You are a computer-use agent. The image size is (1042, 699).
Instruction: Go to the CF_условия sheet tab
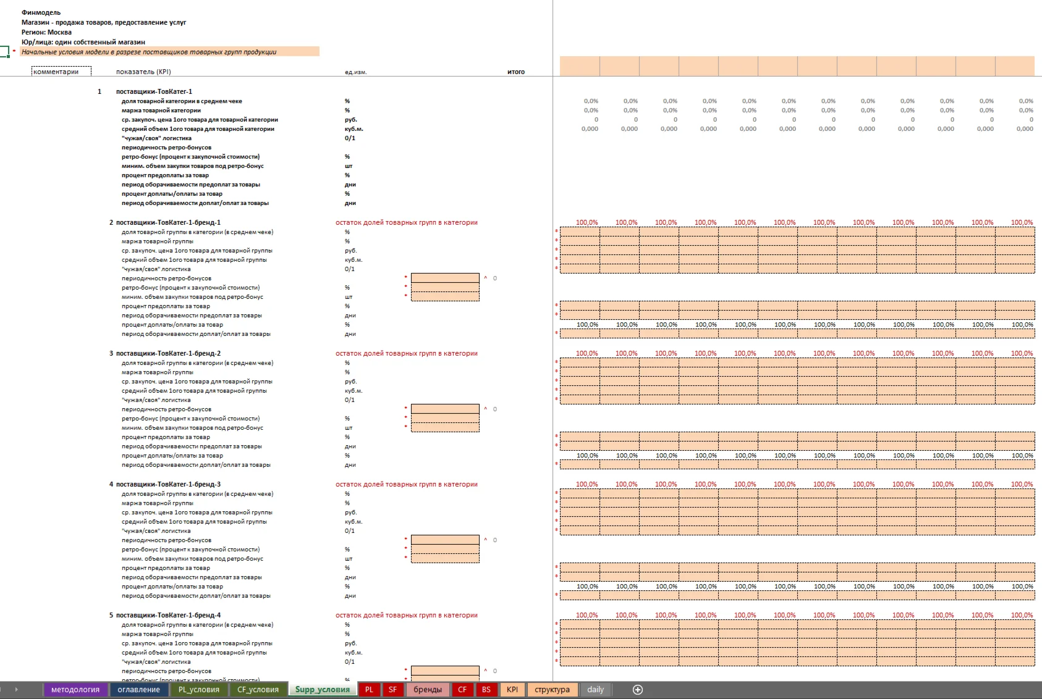[258, 690]
